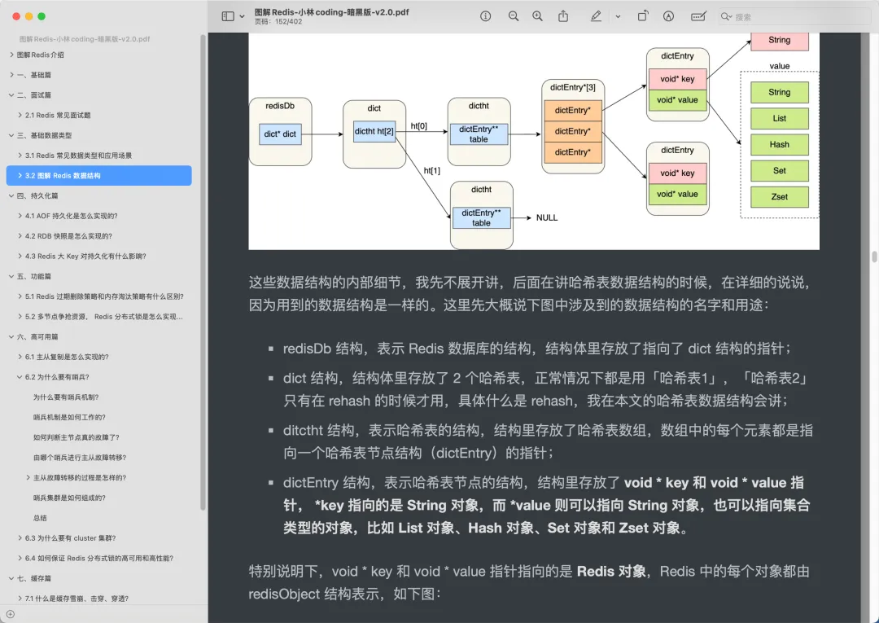Click the green full-screen window button
879x623 pixels.
coord(42,16)
